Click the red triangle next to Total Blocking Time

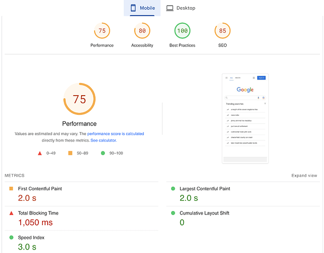(x=11, y=213)
